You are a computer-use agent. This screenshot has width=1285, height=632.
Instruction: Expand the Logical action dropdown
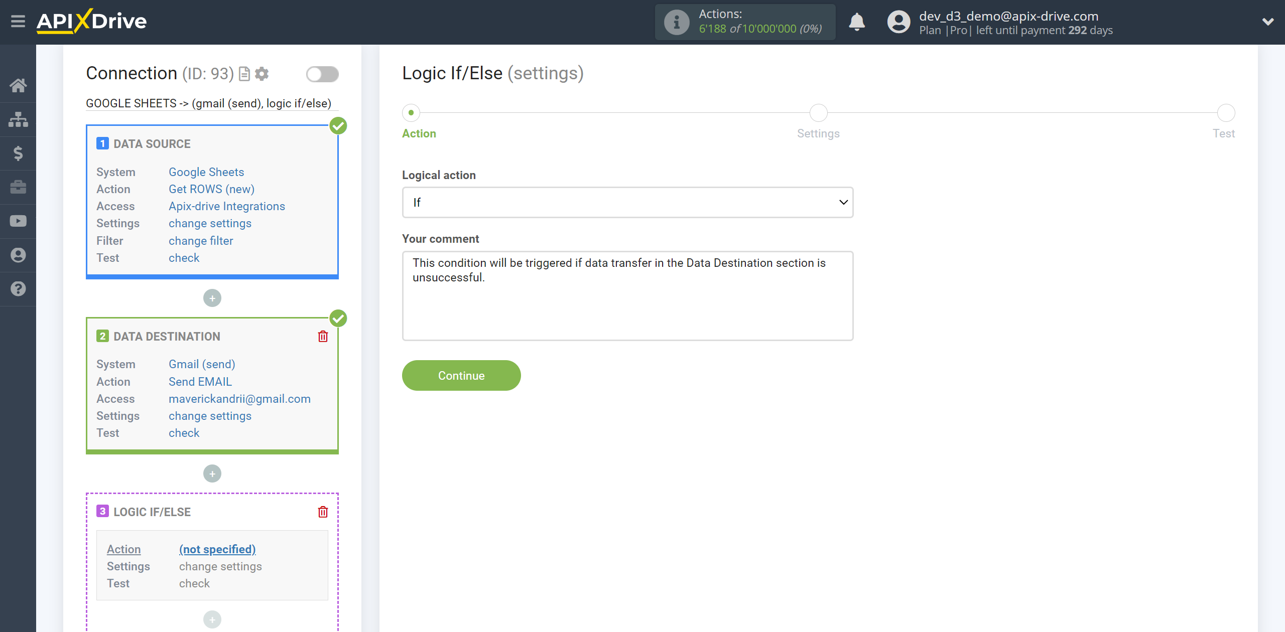pyautogui.click(x=627, y=202)
